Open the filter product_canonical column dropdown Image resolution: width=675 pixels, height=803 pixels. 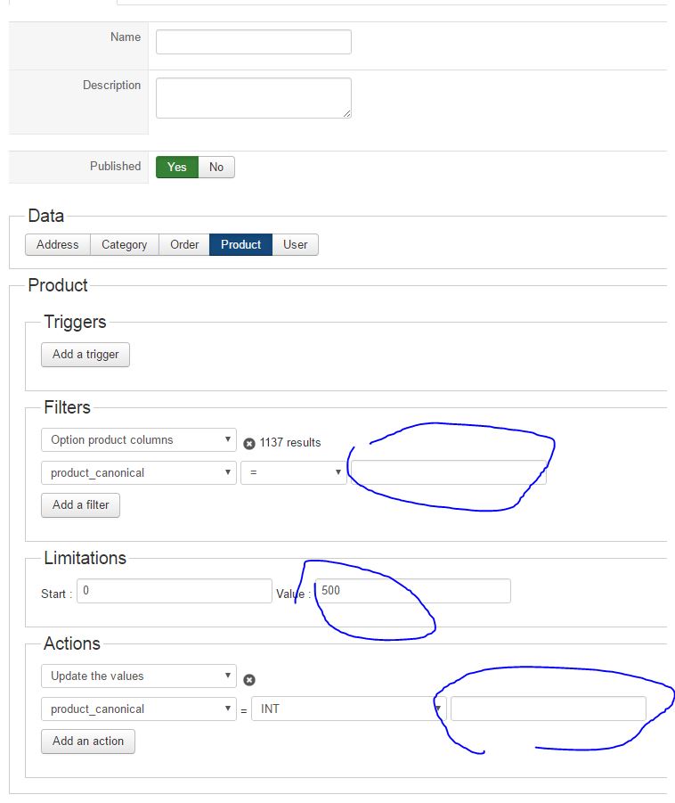(138, 472)
